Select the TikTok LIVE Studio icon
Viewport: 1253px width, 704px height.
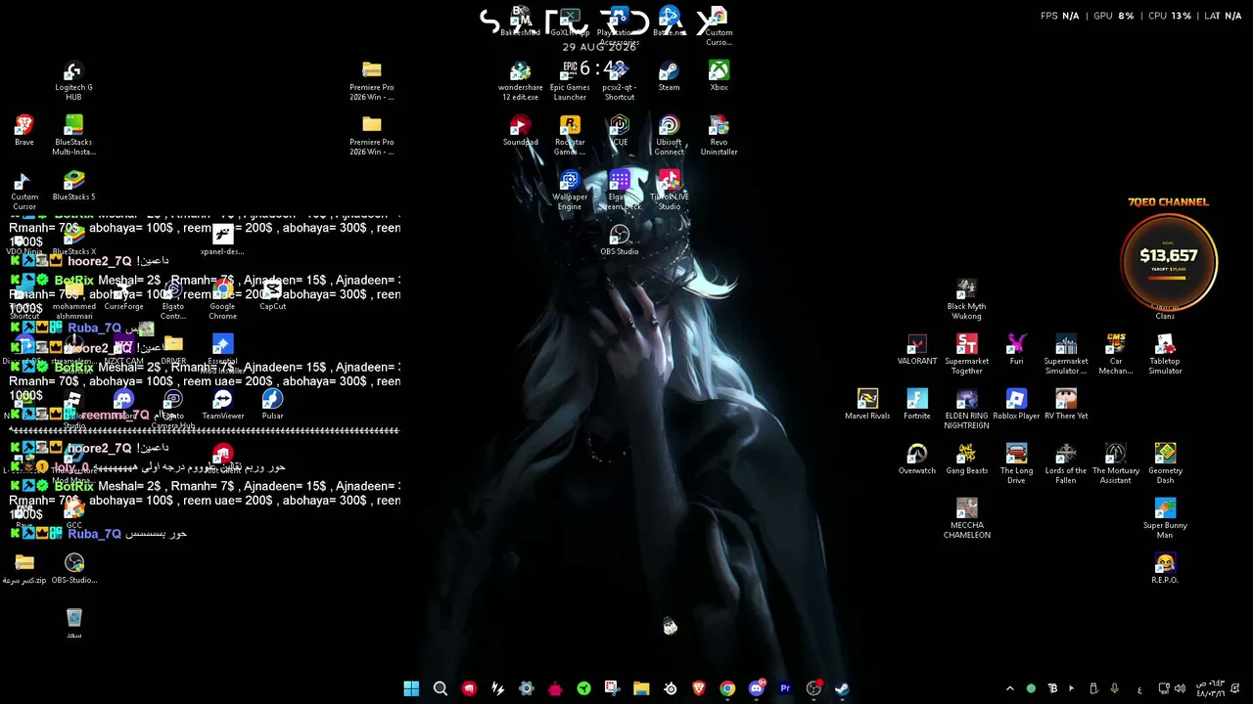click(669, 191)
